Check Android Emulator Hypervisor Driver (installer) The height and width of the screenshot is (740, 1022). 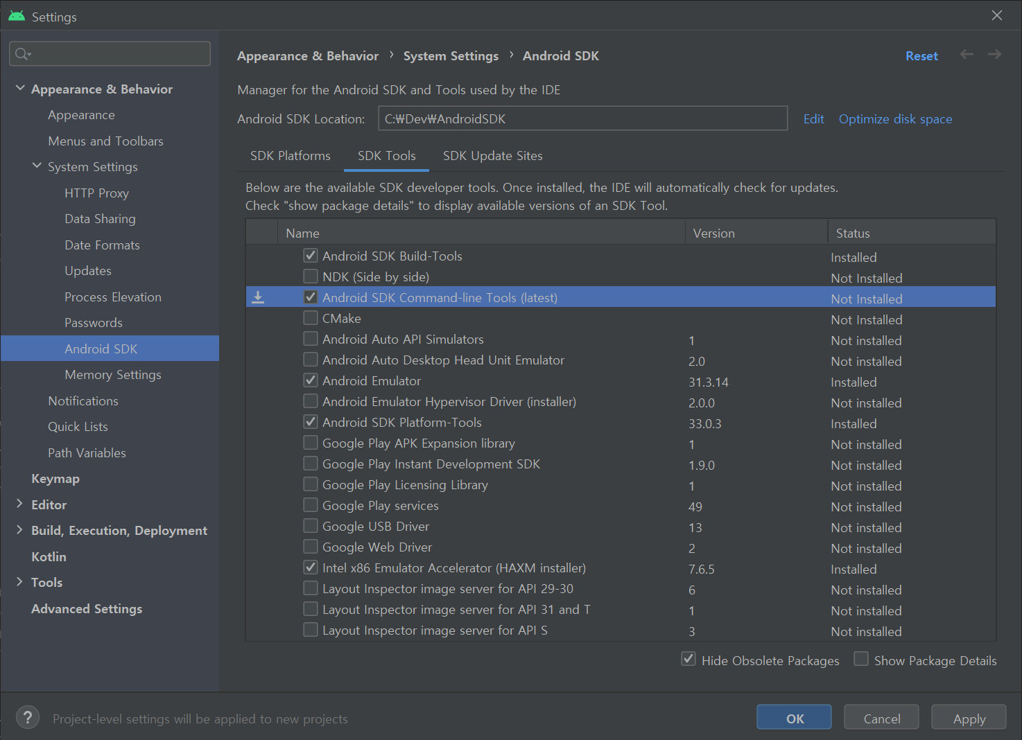pyautogui.click(x=311, y=401)
